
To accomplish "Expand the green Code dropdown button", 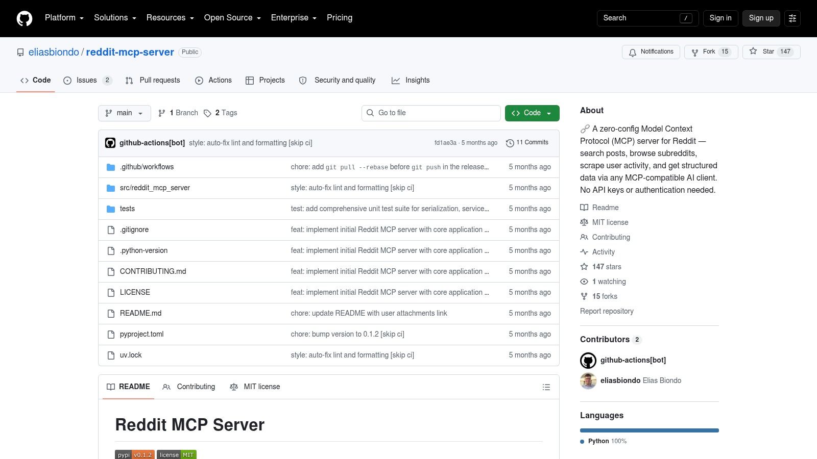I will pyautogui.click(x=532, y=113).
